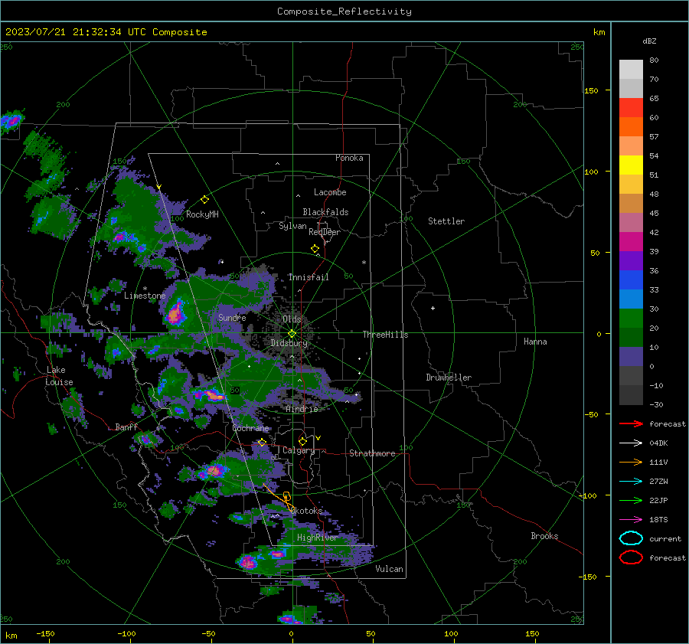Viewport: 689px width, 644px height.
Task: Click the Stettler city label
Action: click(x=446, y=221)
